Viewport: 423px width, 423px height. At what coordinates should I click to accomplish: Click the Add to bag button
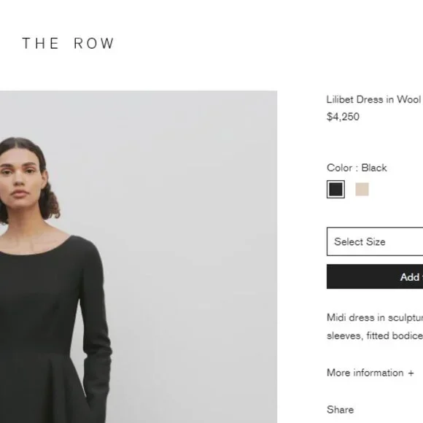(x=375, y=277)
